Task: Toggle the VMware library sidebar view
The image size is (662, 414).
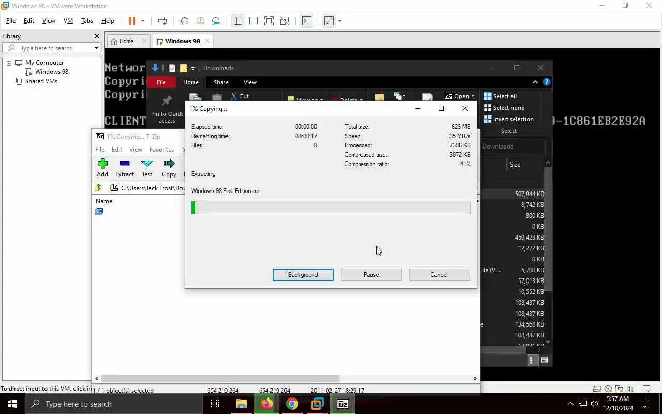Action: [238, 21]
